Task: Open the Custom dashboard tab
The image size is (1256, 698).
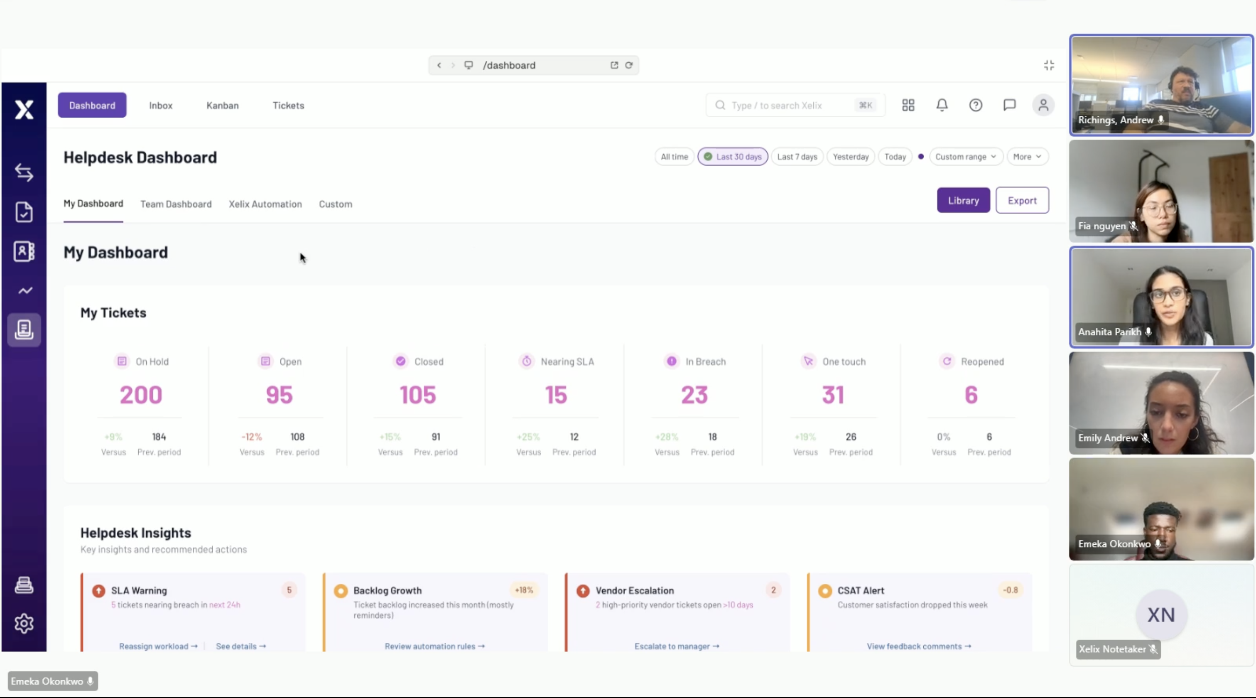Action: [x=336, y=204]
